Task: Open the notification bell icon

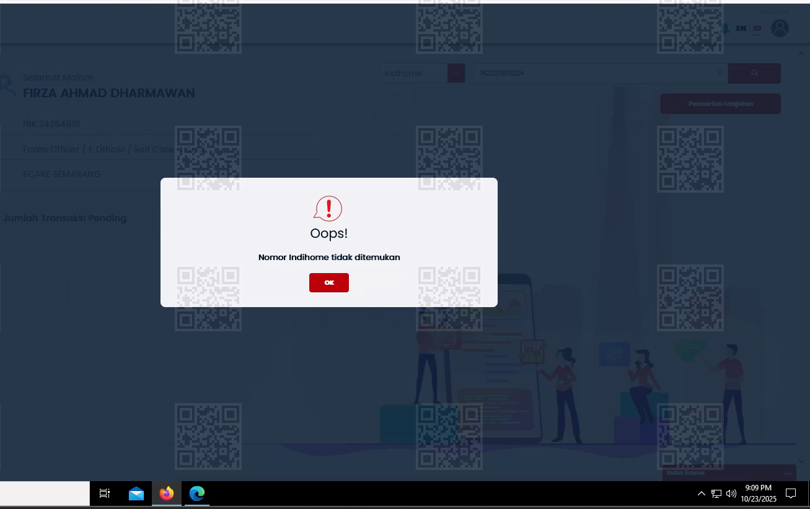Action: click(725, 28)
